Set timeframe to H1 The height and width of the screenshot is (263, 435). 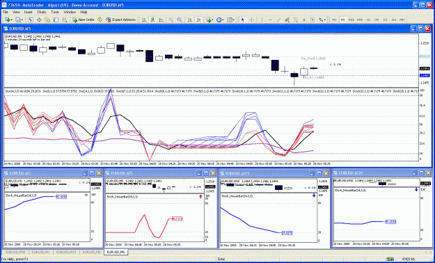pyautogui.click(x=368, y=19)
